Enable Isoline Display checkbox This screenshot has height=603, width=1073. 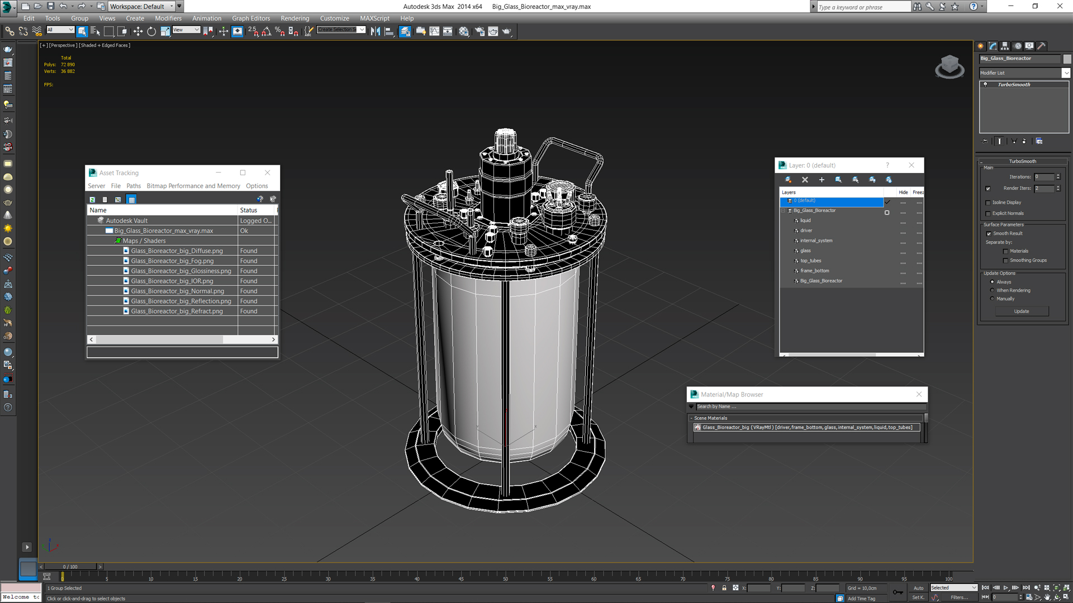pyautogui.click(x=988, y=203)
